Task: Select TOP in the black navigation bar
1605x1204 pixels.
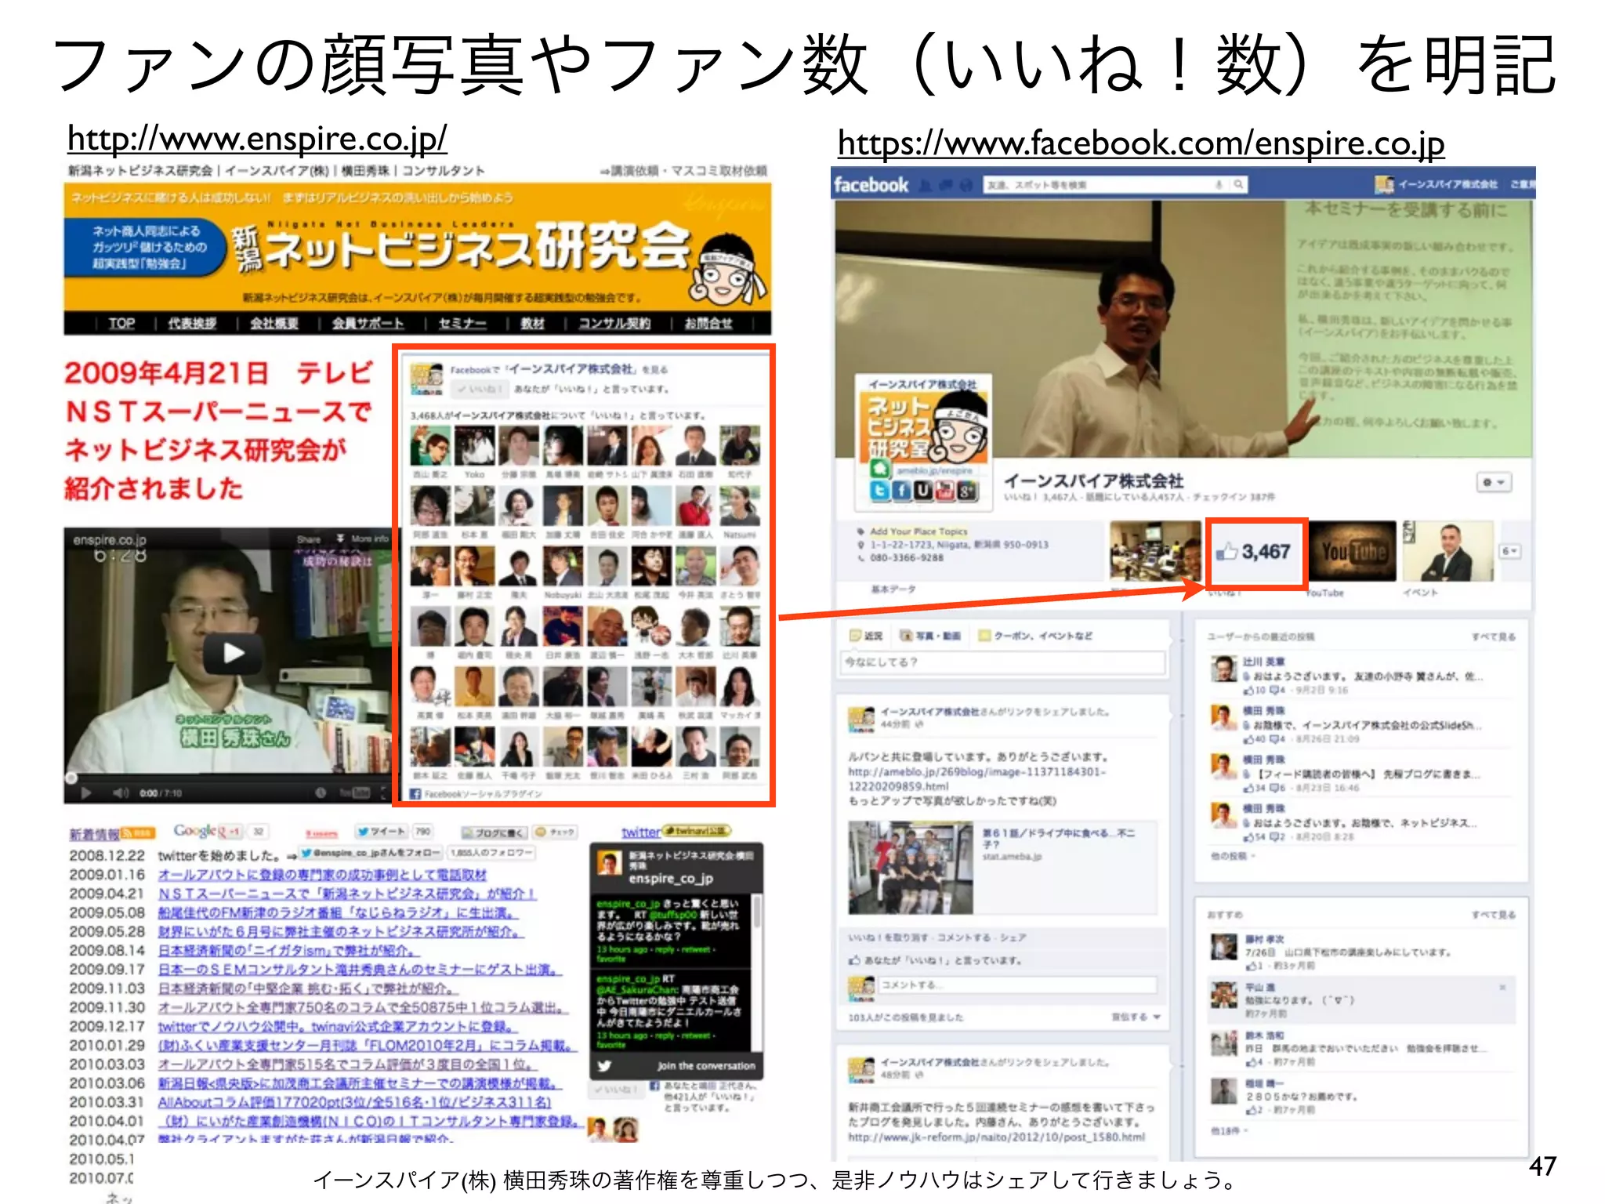Action: (121, 323)
